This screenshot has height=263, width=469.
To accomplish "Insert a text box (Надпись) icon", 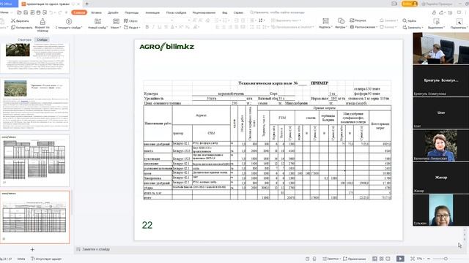I will coord(325,21).
